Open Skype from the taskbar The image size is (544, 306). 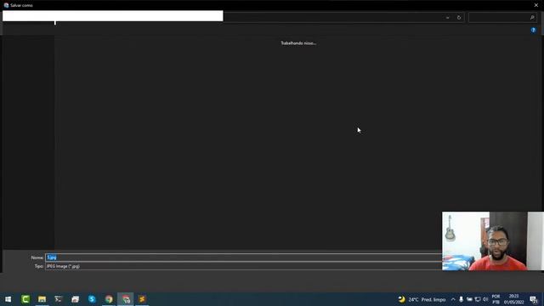pyautogui.click(x=92, y=299)
